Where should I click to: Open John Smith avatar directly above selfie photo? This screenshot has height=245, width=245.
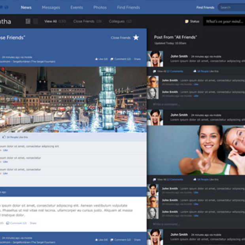click(155, 117)
